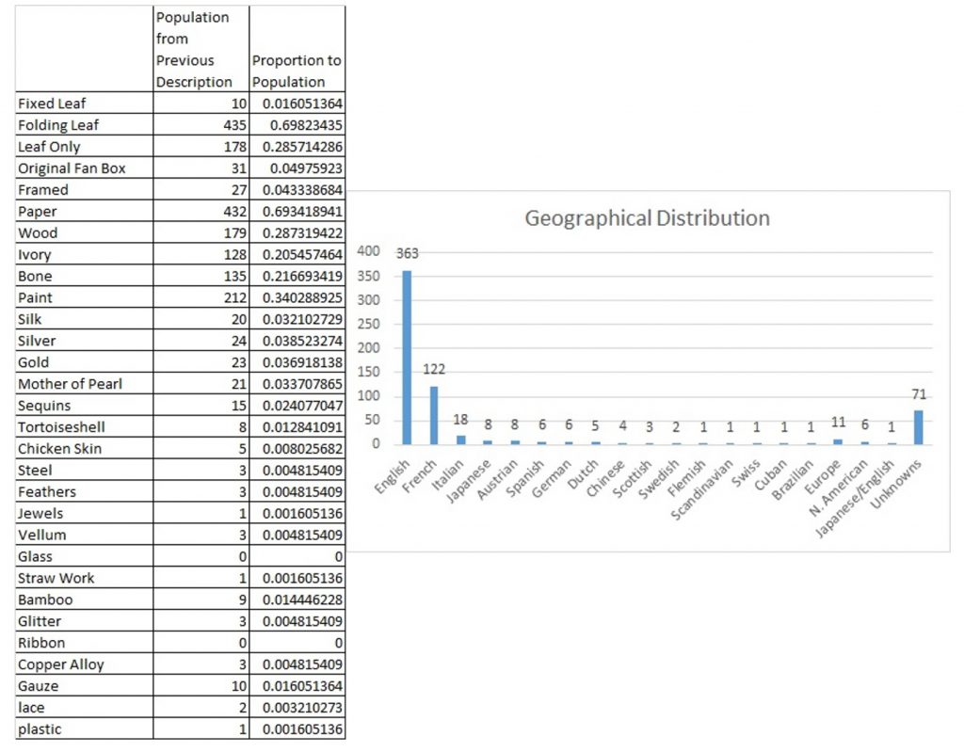Image resolution: width=964 pixels, height=752 pixels.
Task: Select the 'Geographical Distribution' chart title
Action: 648,218
